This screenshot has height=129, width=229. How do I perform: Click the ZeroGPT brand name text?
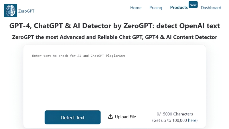pyautogui.click(x=26, y=11)
